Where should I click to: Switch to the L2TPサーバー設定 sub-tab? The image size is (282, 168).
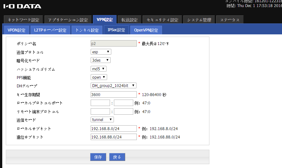pyautogui.click(x=50, y=30)
